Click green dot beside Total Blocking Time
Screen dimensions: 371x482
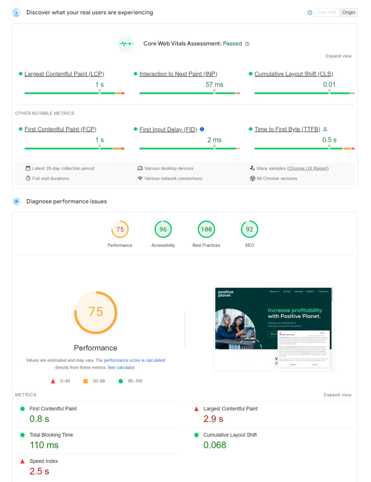tap(22, 435)
